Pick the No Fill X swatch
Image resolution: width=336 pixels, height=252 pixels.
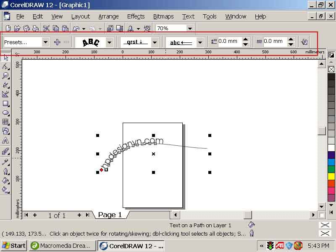pyautogui.click(x=331, y=69)
